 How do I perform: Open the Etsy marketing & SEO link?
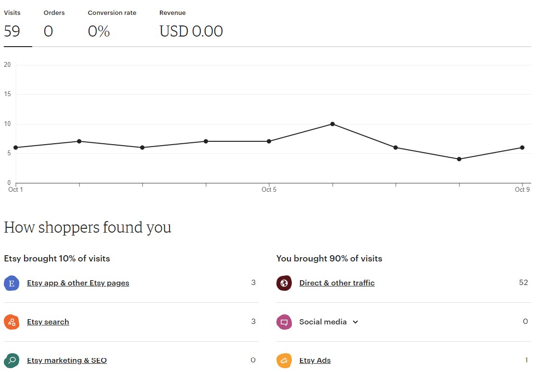pyautogui.click(x=66, y=360)
